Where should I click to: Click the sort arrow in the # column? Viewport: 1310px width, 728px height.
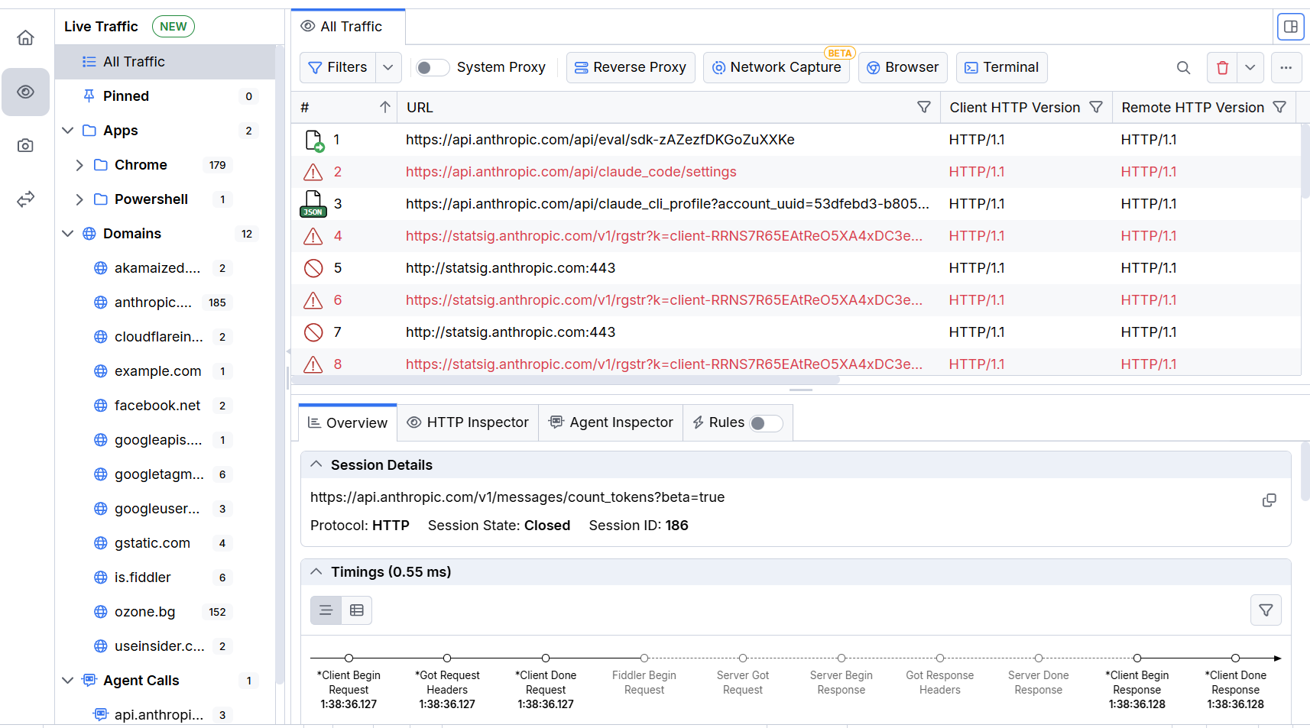pyautogui.click(x=385, y=107)
